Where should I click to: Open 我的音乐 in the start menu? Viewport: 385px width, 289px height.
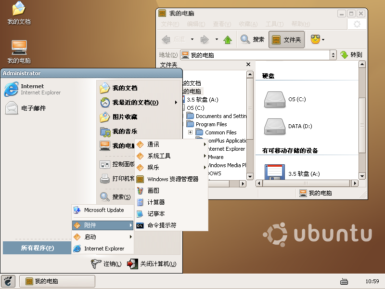coord(118,131)
